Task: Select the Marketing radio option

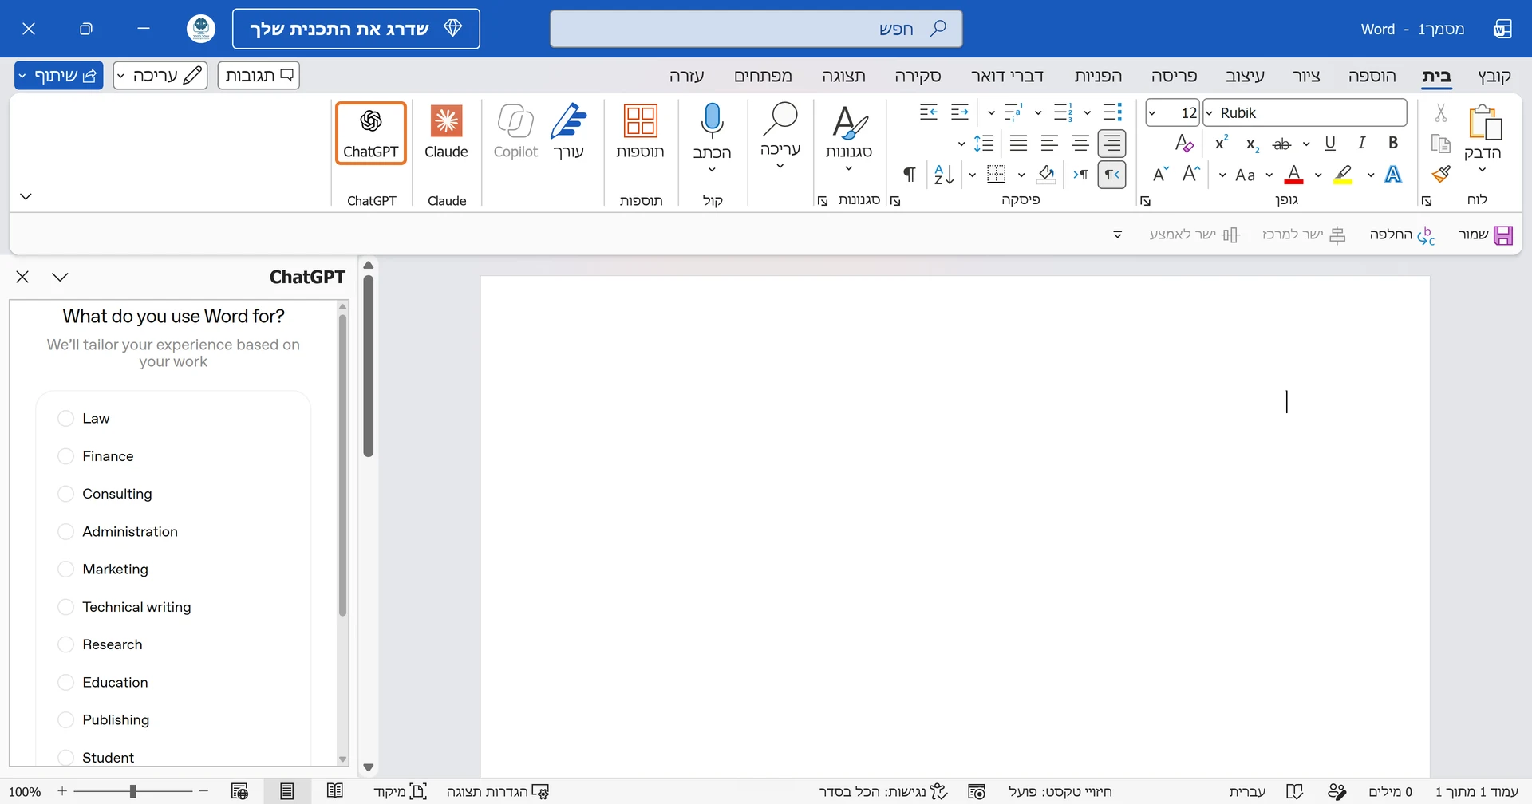Action: pyautogui.click(x=66, y=569)
